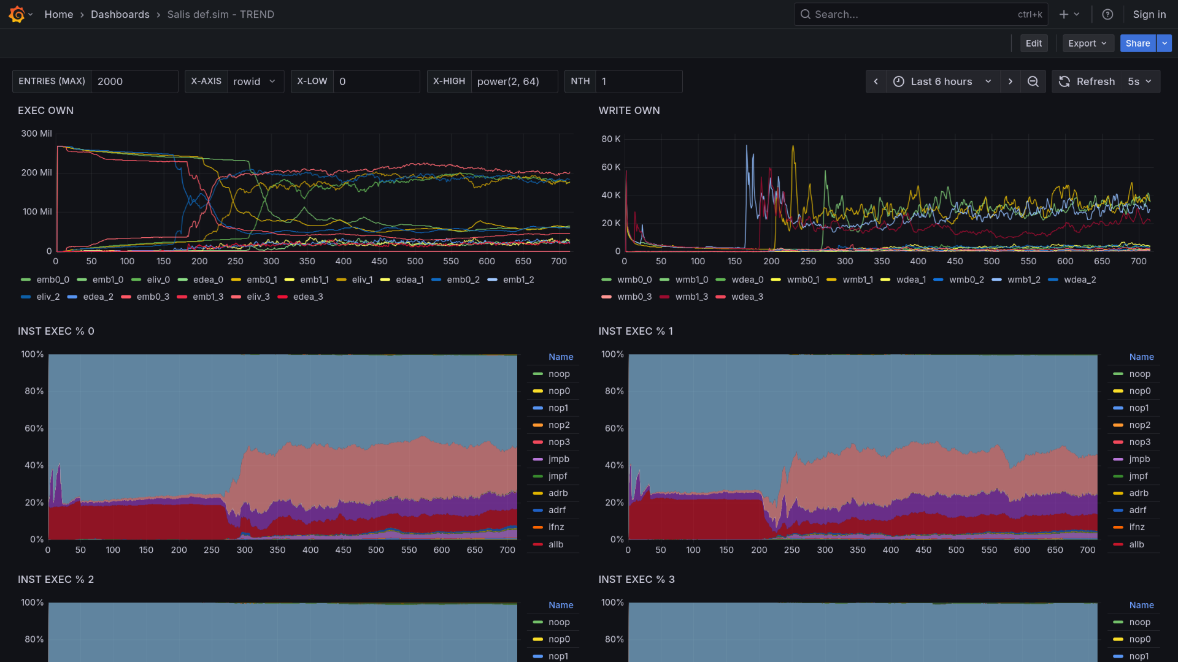Click the Sign in link

pyautogui.click(x=1149, y=14)
